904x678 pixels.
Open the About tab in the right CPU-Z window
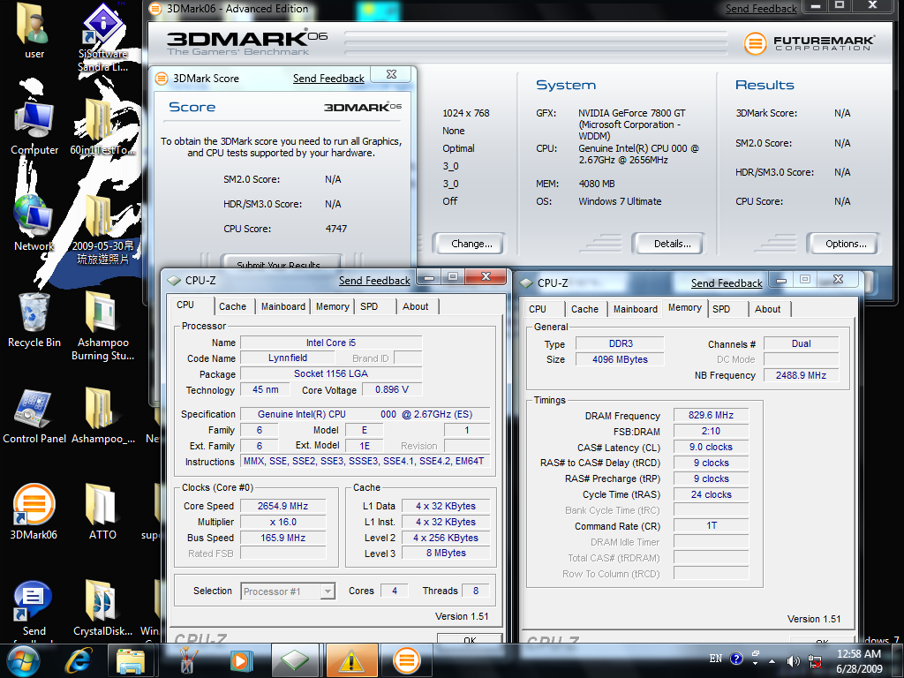pos(768,309)
